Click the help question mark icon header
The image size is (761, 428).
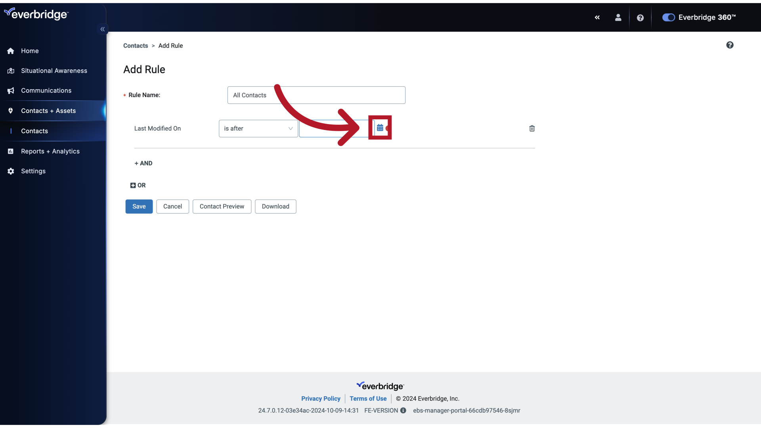640,17
